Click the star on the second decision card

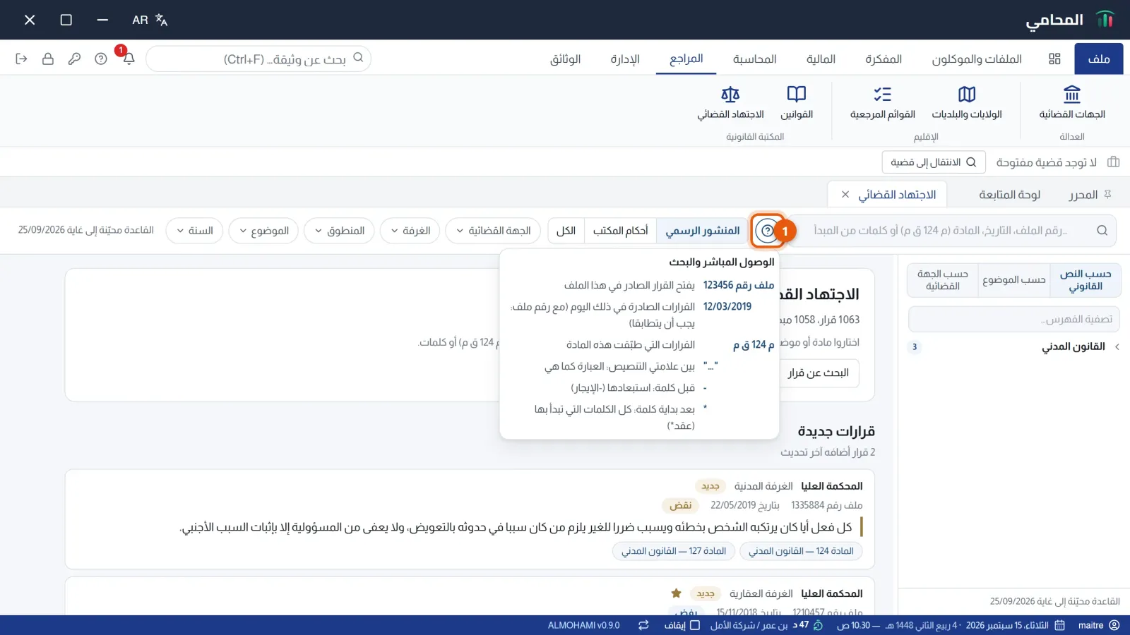click(x=676, y=593)
